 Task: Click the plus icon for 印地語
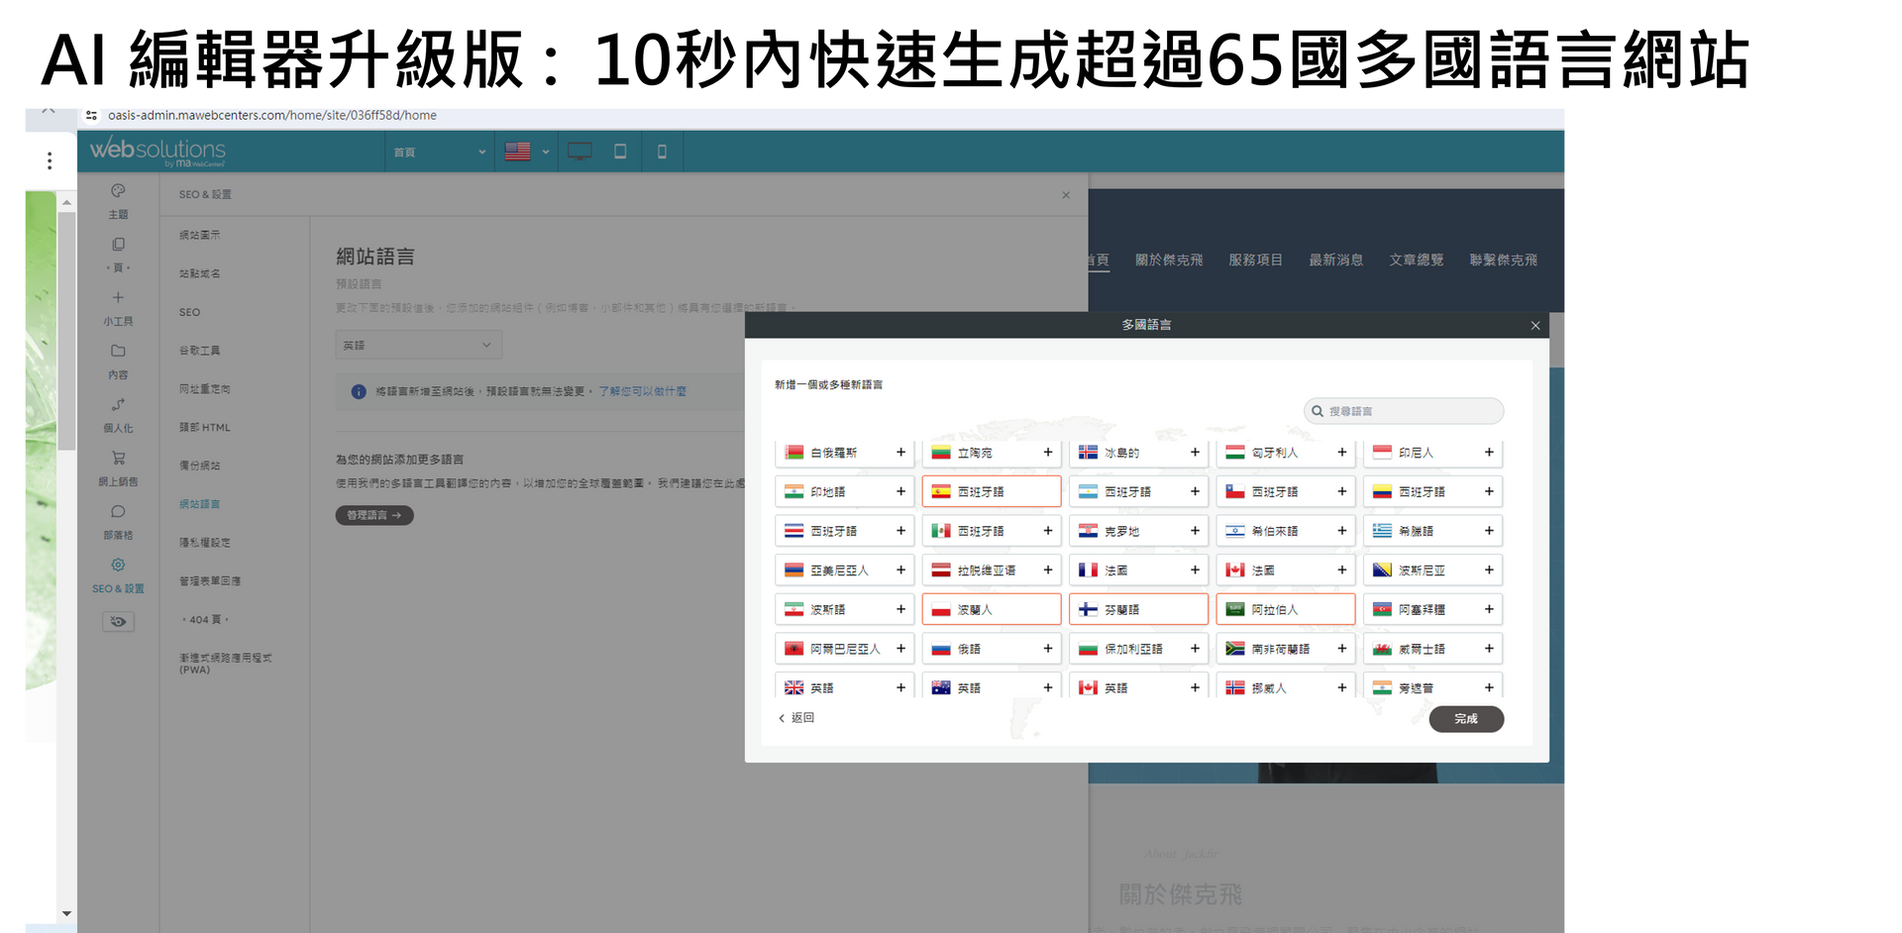(x=900, y=491)
